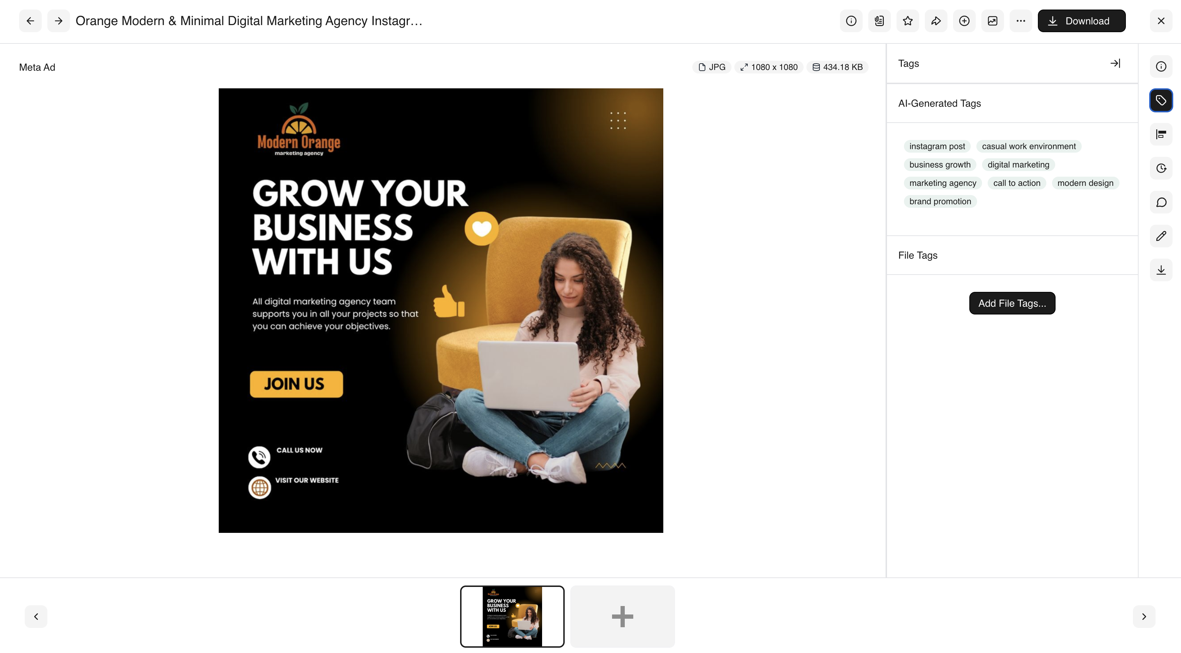The width and height of the screenshot is (1181, 653).
Task: Click the plus tile to add file
Action: (x=622, y=616)
